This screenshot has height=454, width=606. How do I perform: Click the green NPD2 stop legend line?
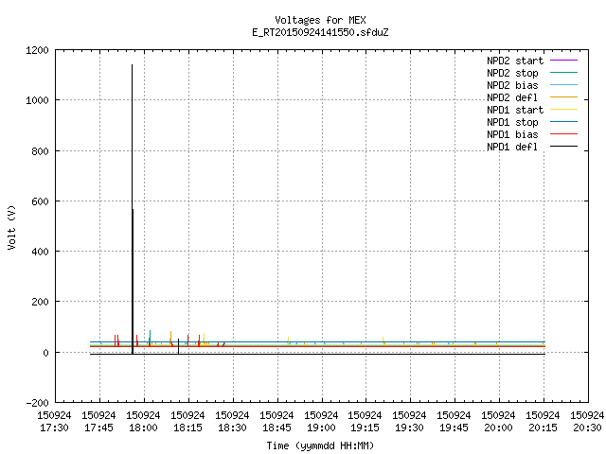pyautogui.click(x=563, y=73)
